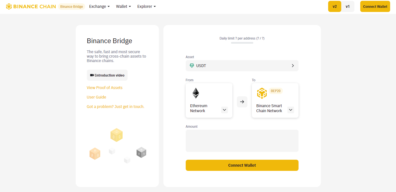Click the Binance Smart Chain destination card
Image resolution: width=396 pixels, height=192 pixels.
coord(275,100)
